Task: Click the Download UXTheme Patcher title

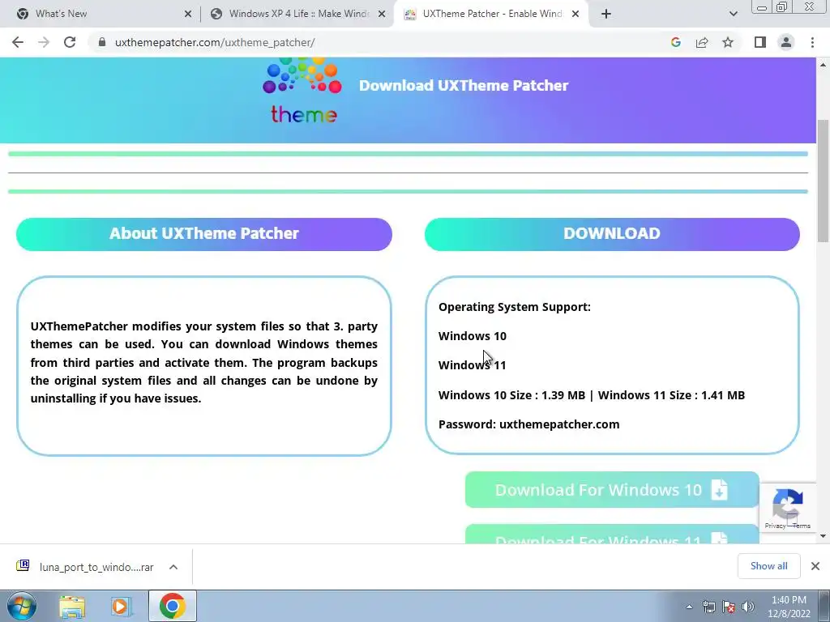Action: click(x=464, y=86)
